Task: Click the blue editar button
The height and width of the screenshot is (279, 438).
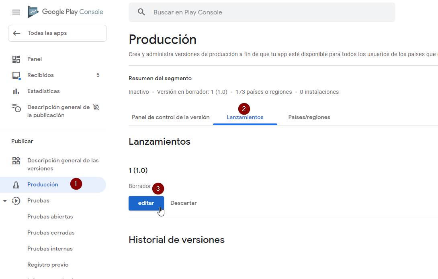Action: click(146, 203)
